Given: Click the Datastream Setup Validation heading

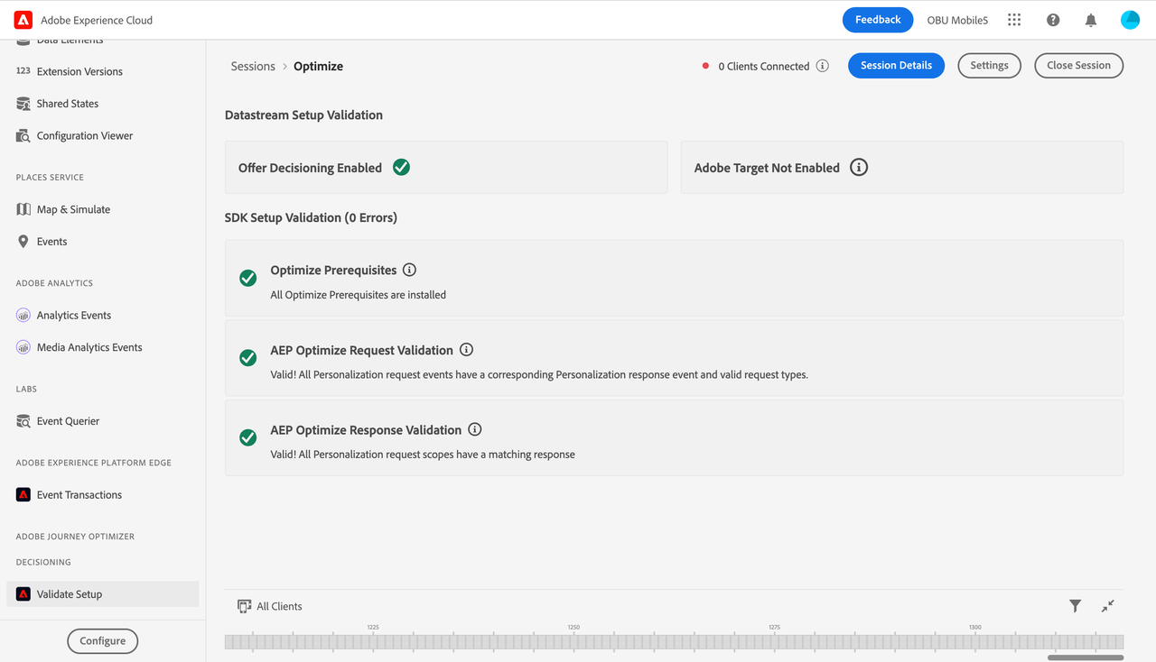Looking at the screenshot, I should coord(303,115).
